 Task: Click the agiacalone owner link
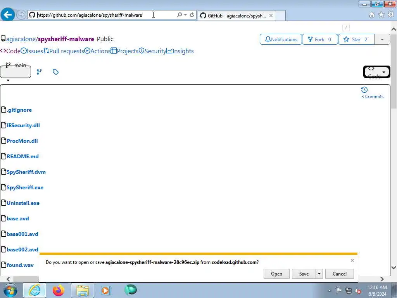pyautogui.click(x=21, y=39)
